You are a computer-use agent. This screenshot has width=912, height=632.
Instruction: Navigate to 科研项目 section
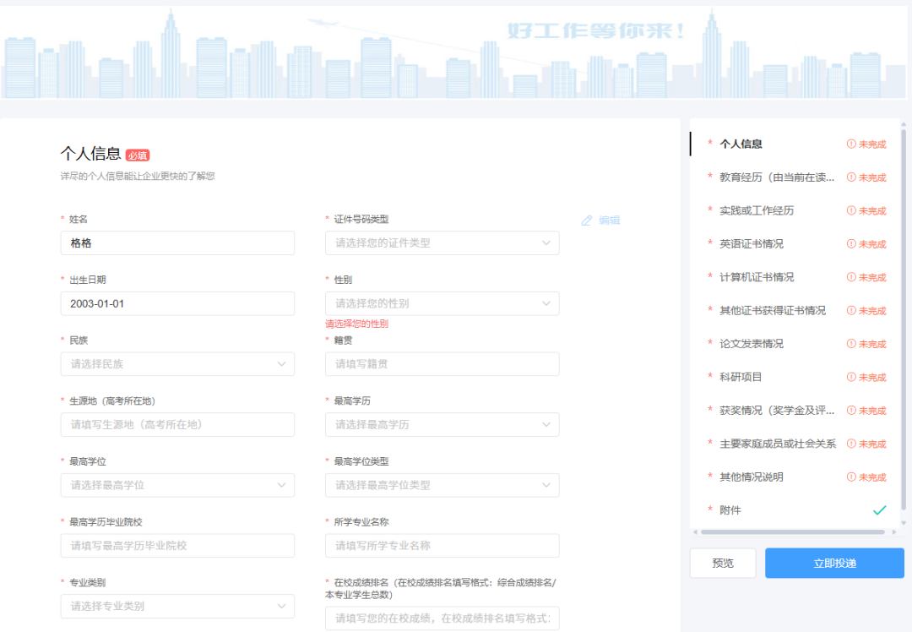[740, 377]
